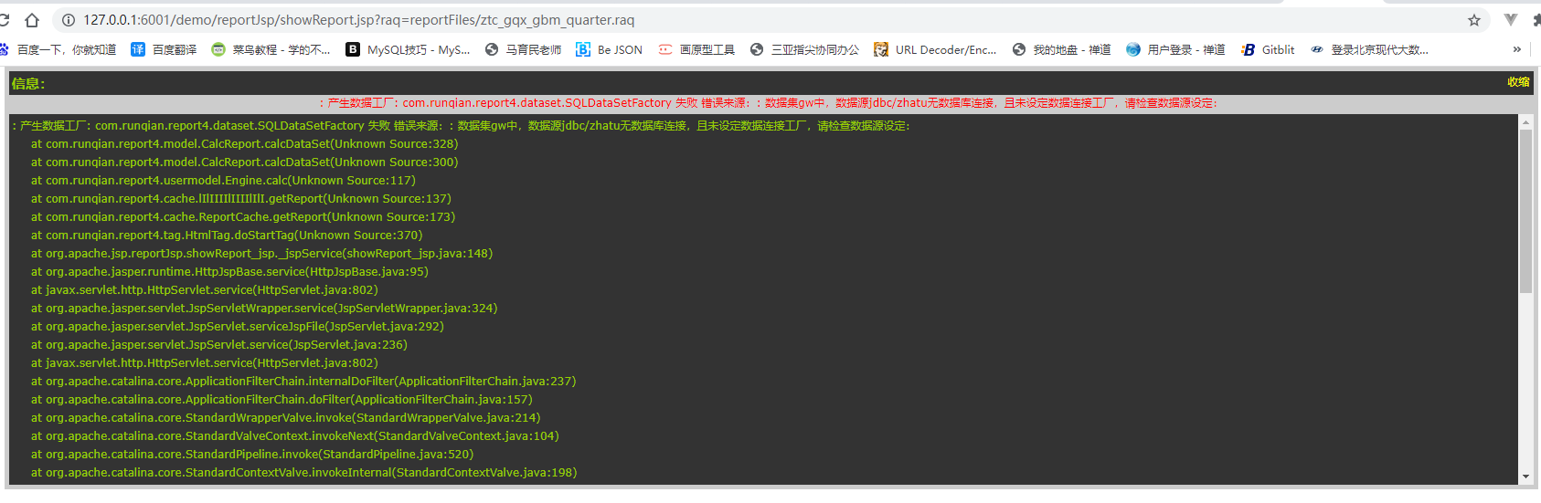This screenshot has width=1541, height=503.
Task: Open the 百度翻译 bookmark
Action: pos(164,50)
